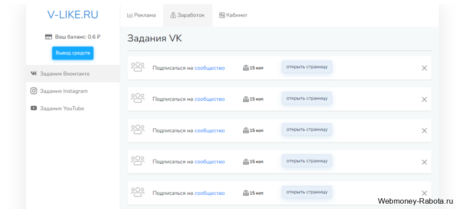Dismiss the second task with its X

coord(424,100)
